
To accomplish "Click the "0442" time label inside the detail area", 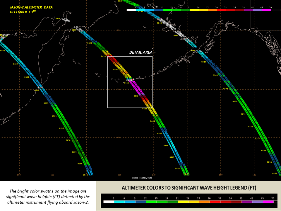I will click(x=136, y=96).
